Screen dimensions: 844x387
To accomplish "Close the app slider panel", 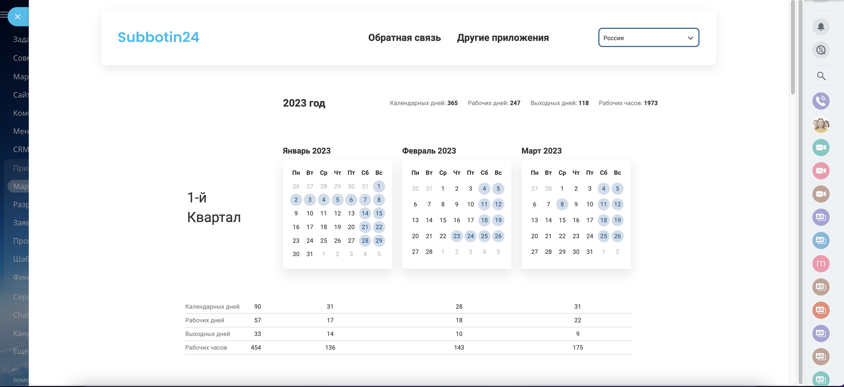I will click(18, 17).
